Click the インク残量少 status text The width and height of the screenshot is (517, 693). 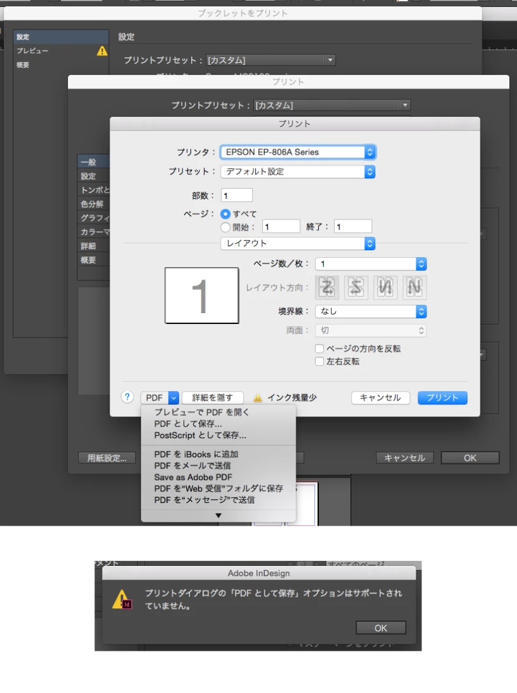(292, 398)
